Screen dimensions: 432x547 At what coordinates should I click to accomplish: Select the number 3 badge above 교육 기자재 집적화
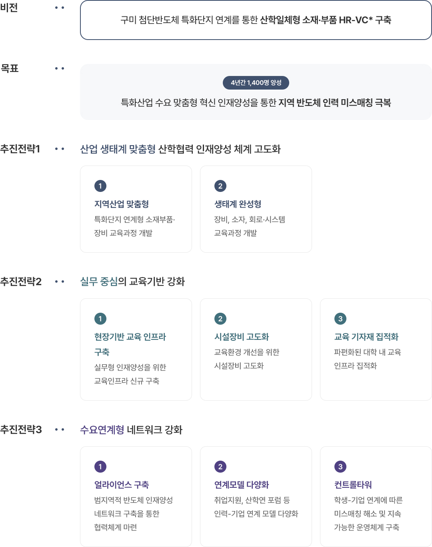[x=340, y=319]
